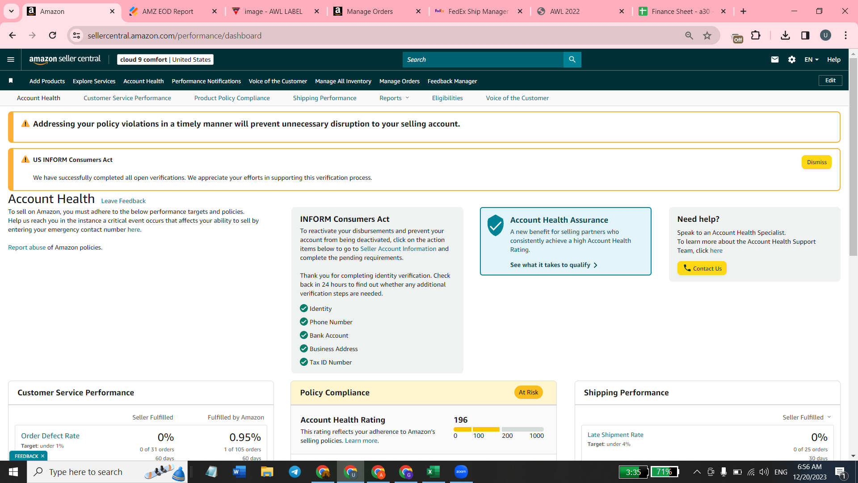The width and height of the screenshot is (858, 483).
Task: Click the page vertical scrollbar
Action: 853,157
